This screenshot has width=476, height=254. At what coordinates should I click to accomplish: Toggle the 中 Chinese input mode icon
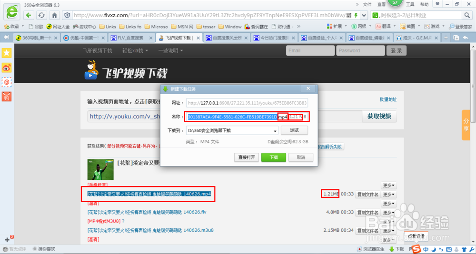coord(426,249)
